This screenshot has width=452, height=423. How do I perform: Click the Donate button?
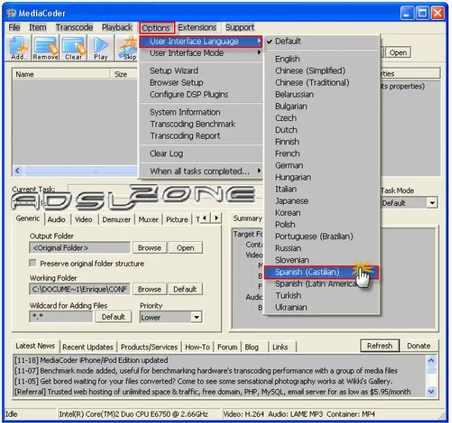pyautogui.click(x=419, y=345)
